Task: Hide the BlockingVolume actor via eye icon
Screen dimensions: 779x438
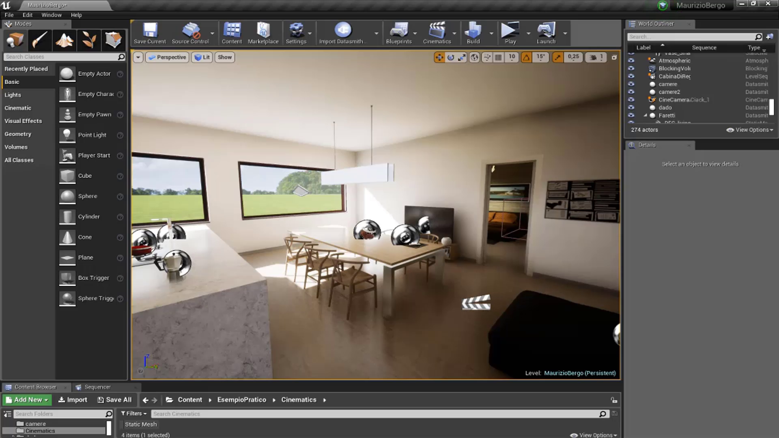Action: (631, 69)
